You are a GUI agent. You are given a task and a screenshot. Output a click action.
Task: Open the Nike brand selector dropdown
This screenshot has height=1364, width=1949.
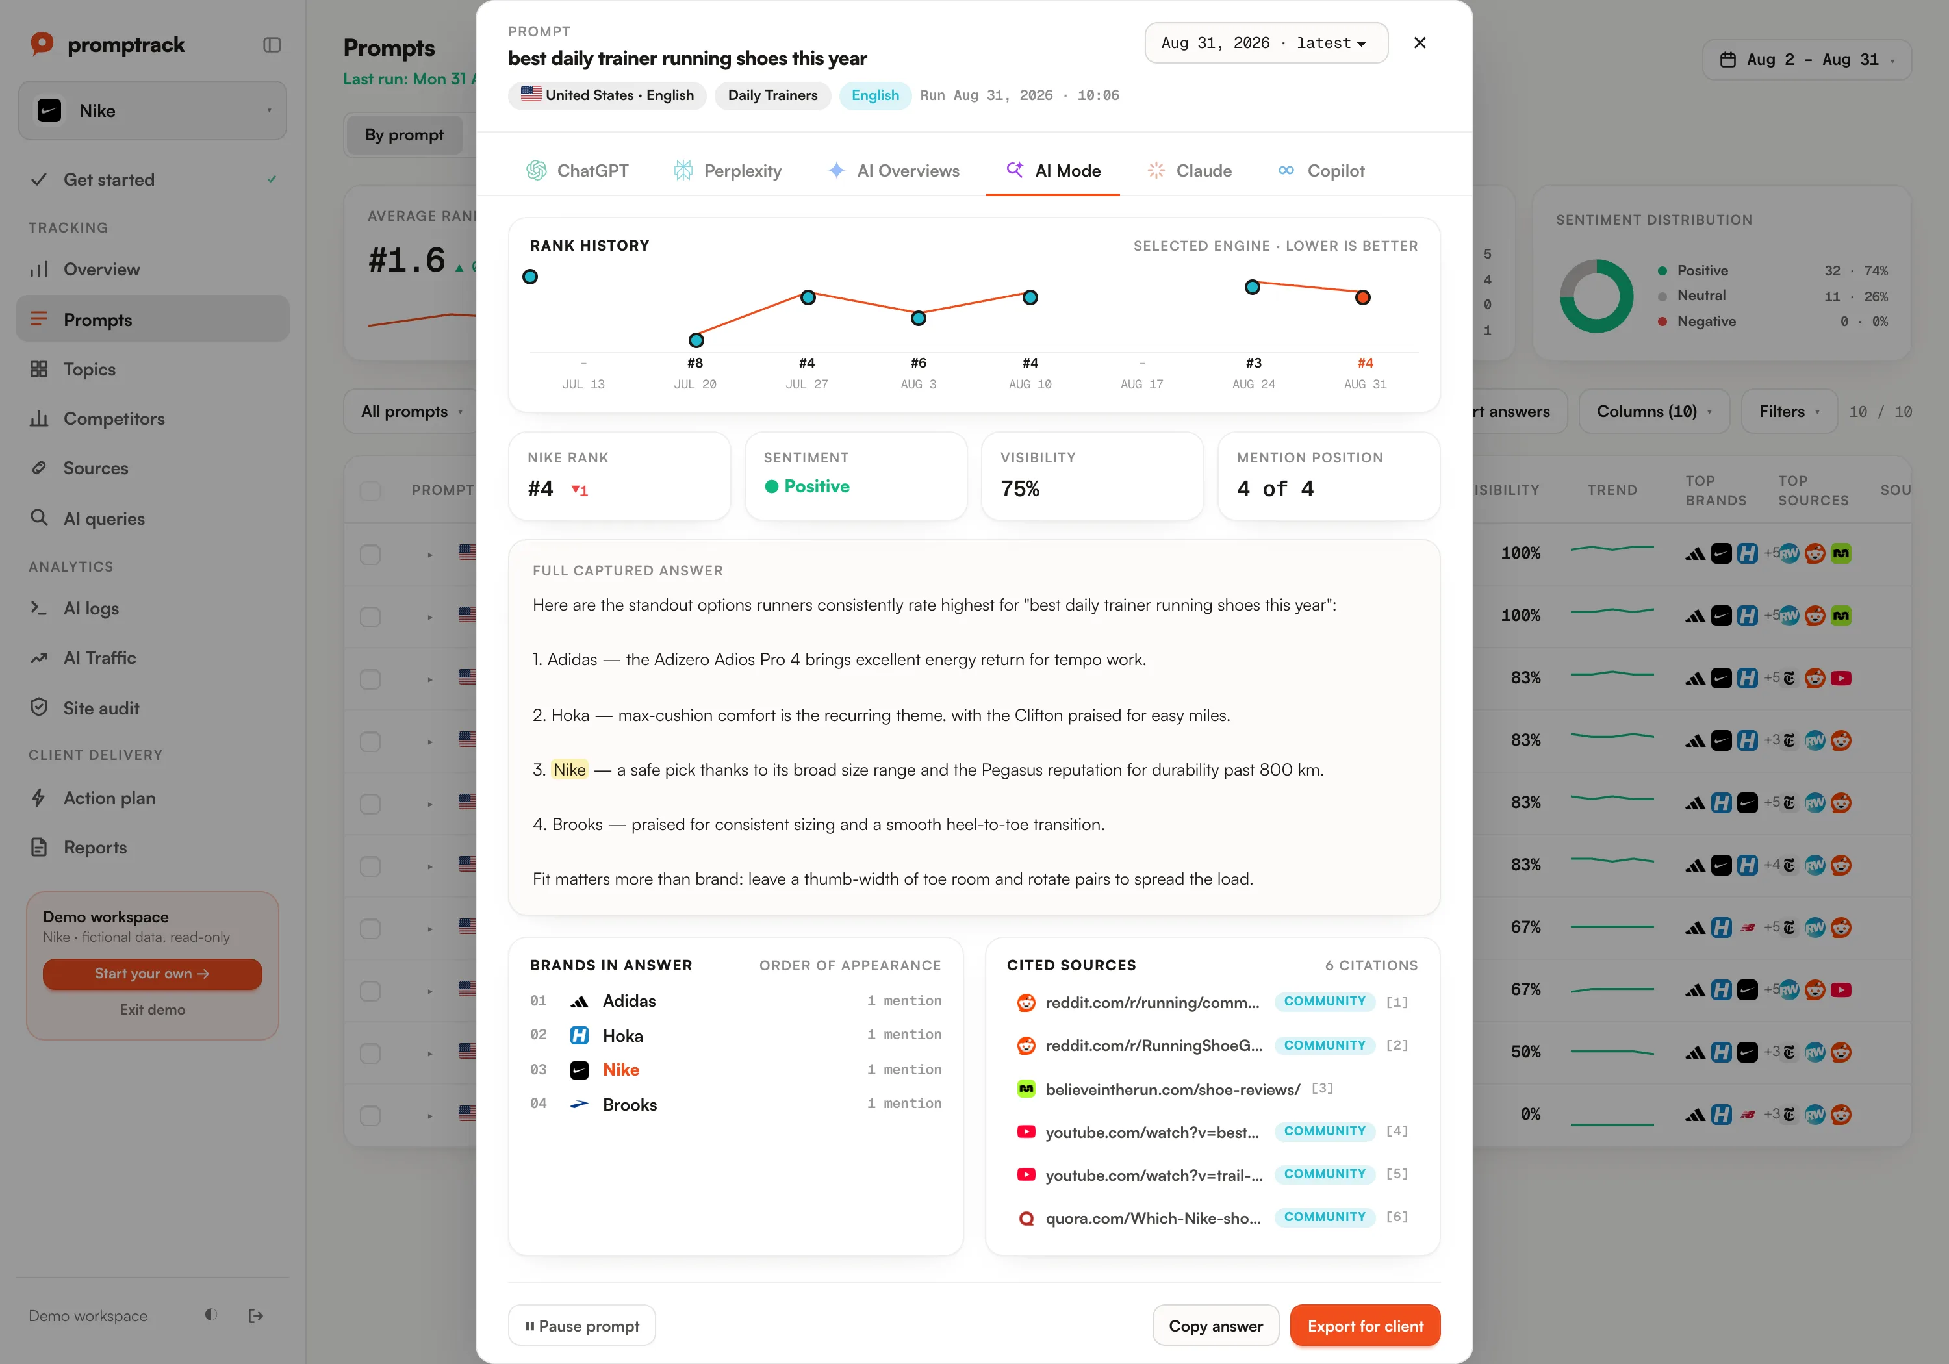coord(153,110)
